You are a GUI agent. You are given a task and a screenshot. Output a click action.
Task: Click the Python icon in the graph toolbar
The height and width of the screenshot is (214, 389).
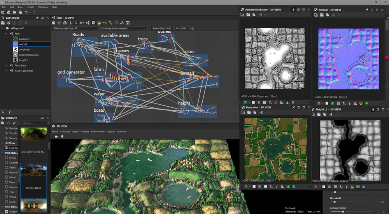pyautogui.click(x=99, y=23)
